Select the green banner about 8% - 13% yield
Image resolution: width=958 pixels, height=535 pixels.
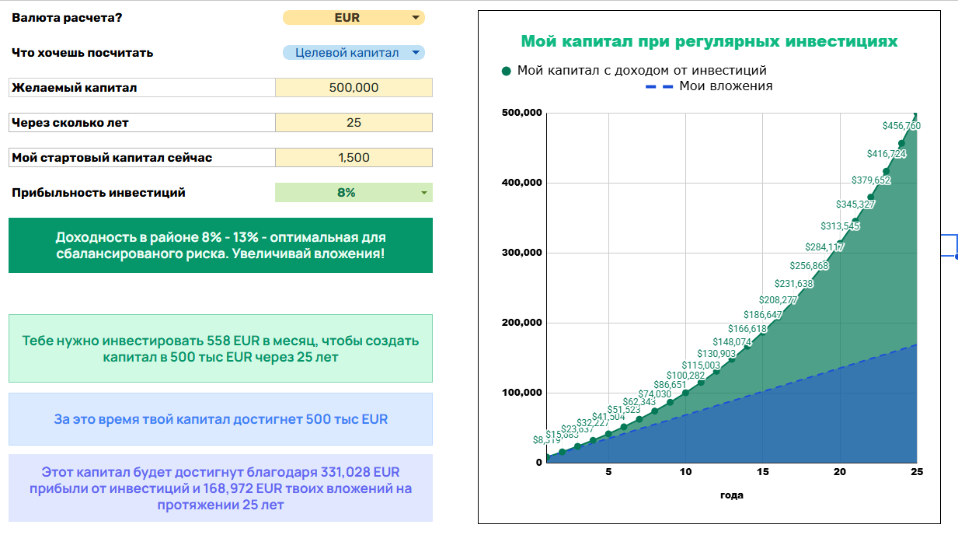click(x=221, y=246)
